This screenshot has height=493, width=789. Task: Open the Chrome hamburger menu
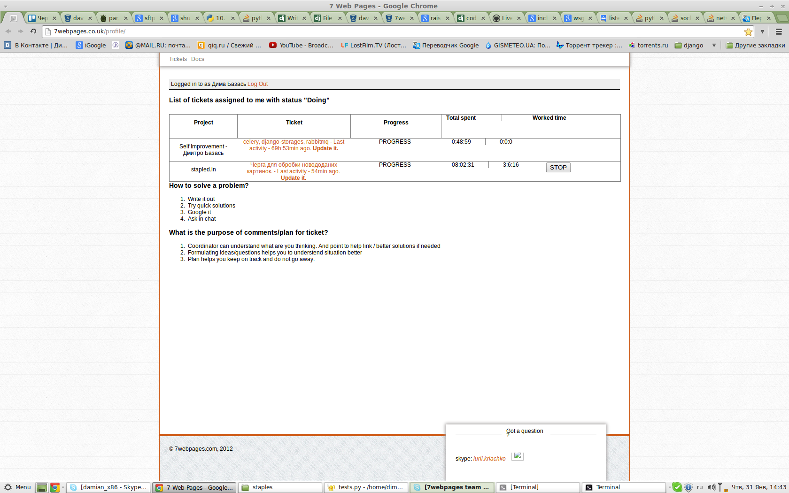[x=779, y=31]
